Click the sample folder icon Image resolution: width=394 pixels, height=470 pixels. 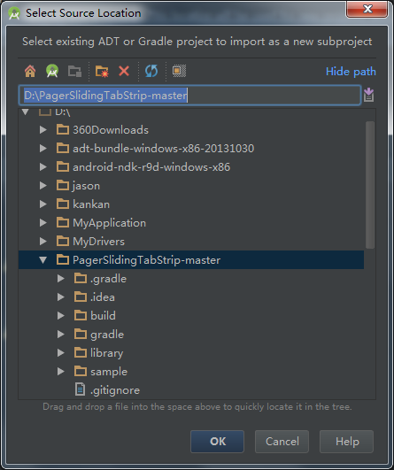click(81, 371)
